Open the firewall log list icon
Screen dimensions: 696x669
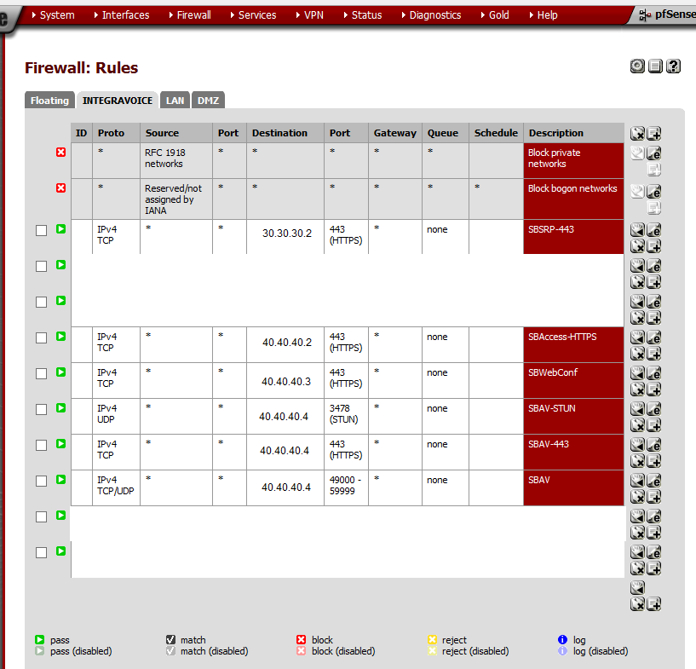[x=655, y=66]
